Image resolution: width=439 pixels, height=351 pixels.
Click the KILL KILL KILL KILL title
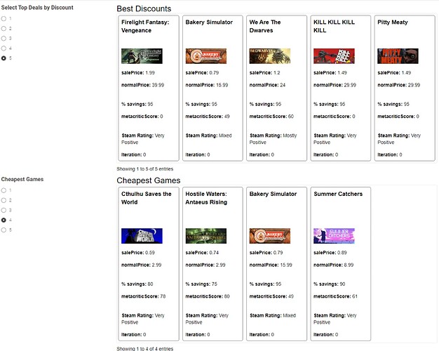click(x=334, y=26)
